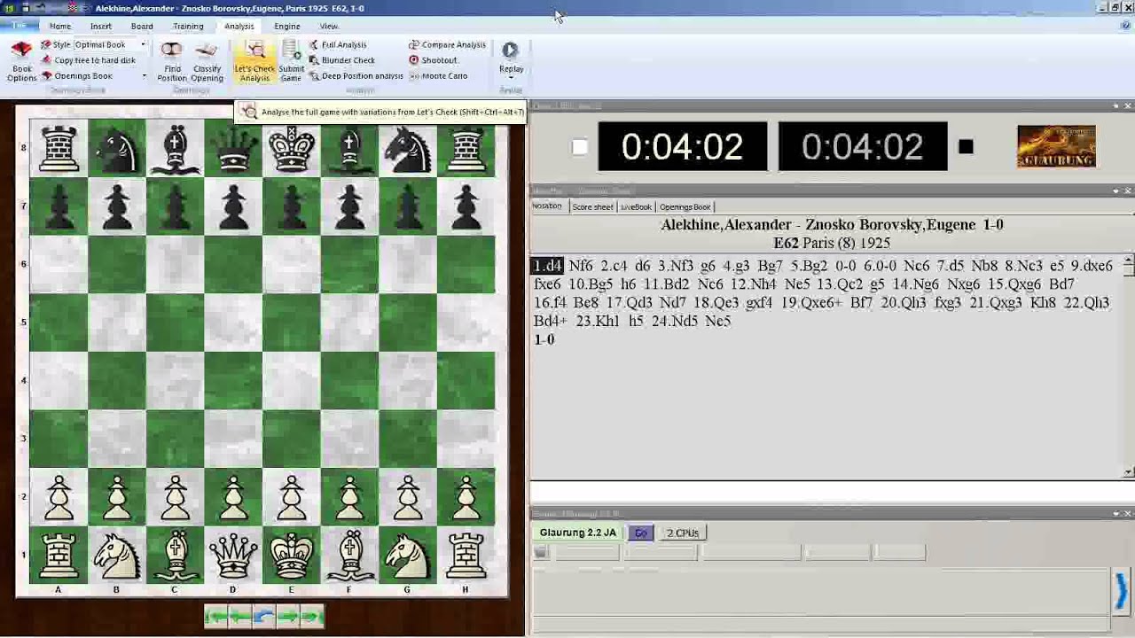
Task: Click the blue take back move arrow
Action: pos(263,617)
